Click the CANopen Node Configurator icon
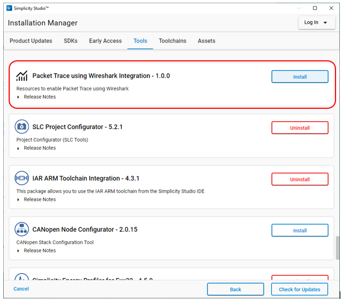This screenshot has width=342, height=300. pos(22,229)
